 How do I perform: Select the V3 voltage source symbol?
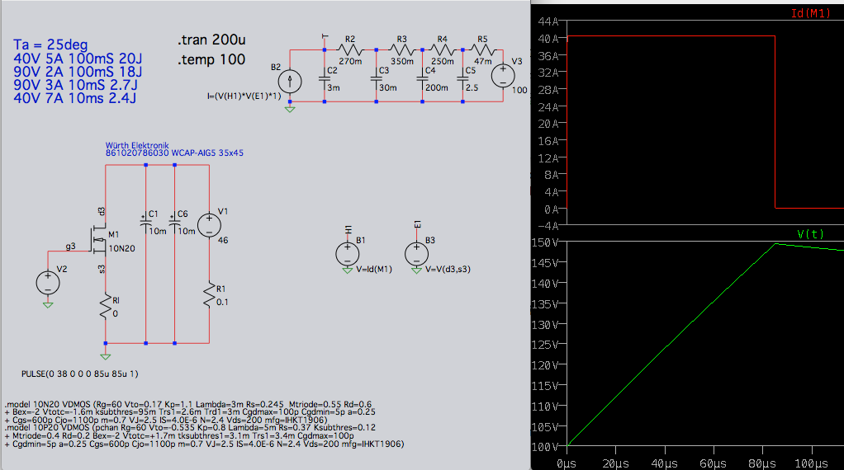click(503, 76)
